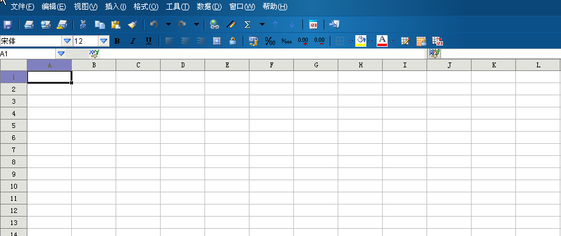Viewport: 561px width, 236px height.
Task: Apply currency format with coins icon
Action: (253, 41)
